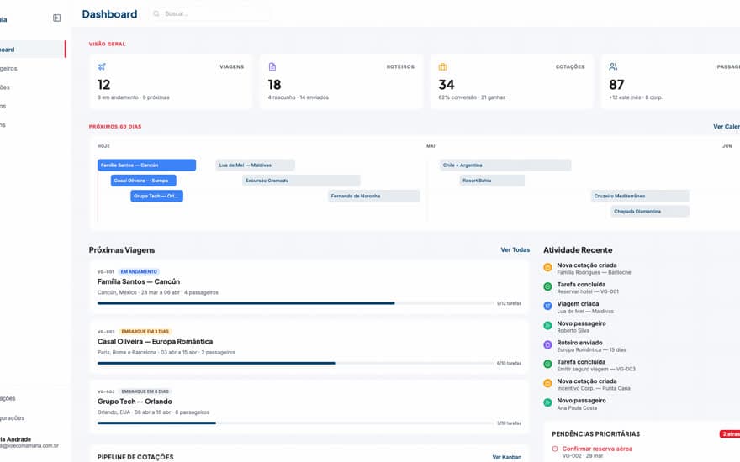Select Chapada Diamantina timeline bar
Viewport: 740px width, 462px height.
click(x=650, y=212)
